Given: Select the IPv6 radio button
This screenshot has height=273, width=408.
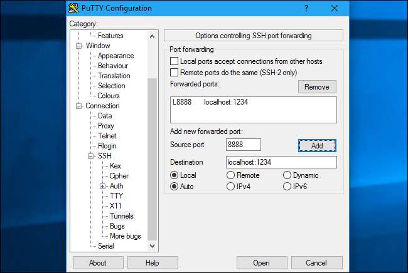Looking at the screenshot, I should click(287, 186).
